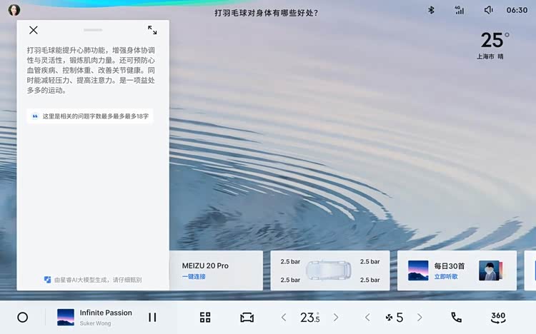Viewport: 536px width, 334px height.
Task: Activate the 360 camera view
Action: pos(498,318)
